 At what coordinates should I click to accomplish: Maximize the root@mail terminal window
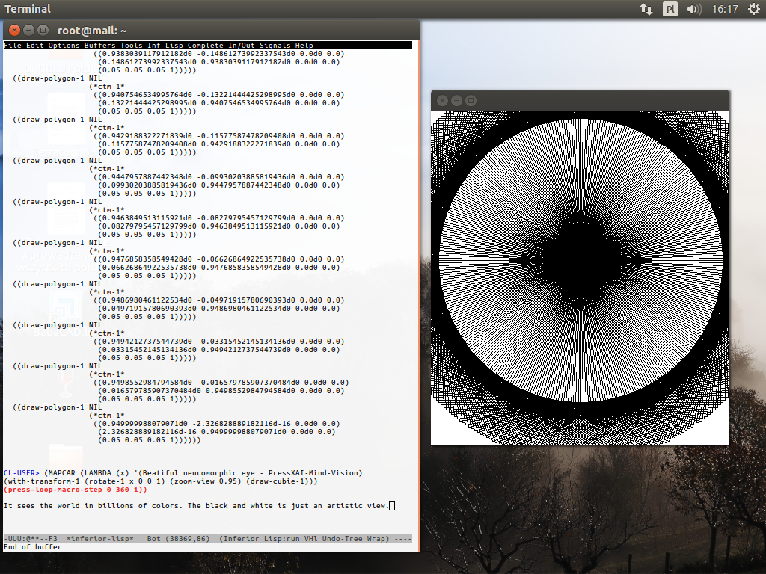coord(43,30)
